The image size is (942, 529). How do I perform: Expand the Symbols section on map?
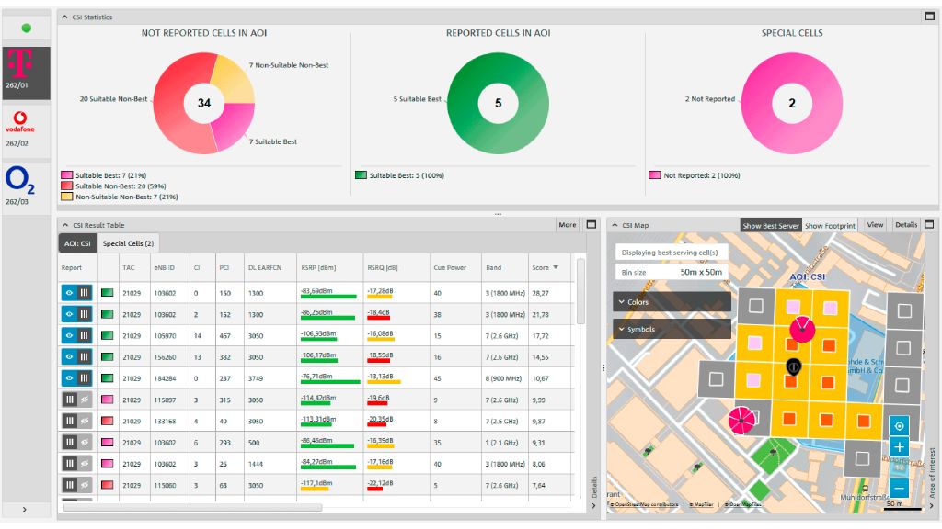click(672, 329)
